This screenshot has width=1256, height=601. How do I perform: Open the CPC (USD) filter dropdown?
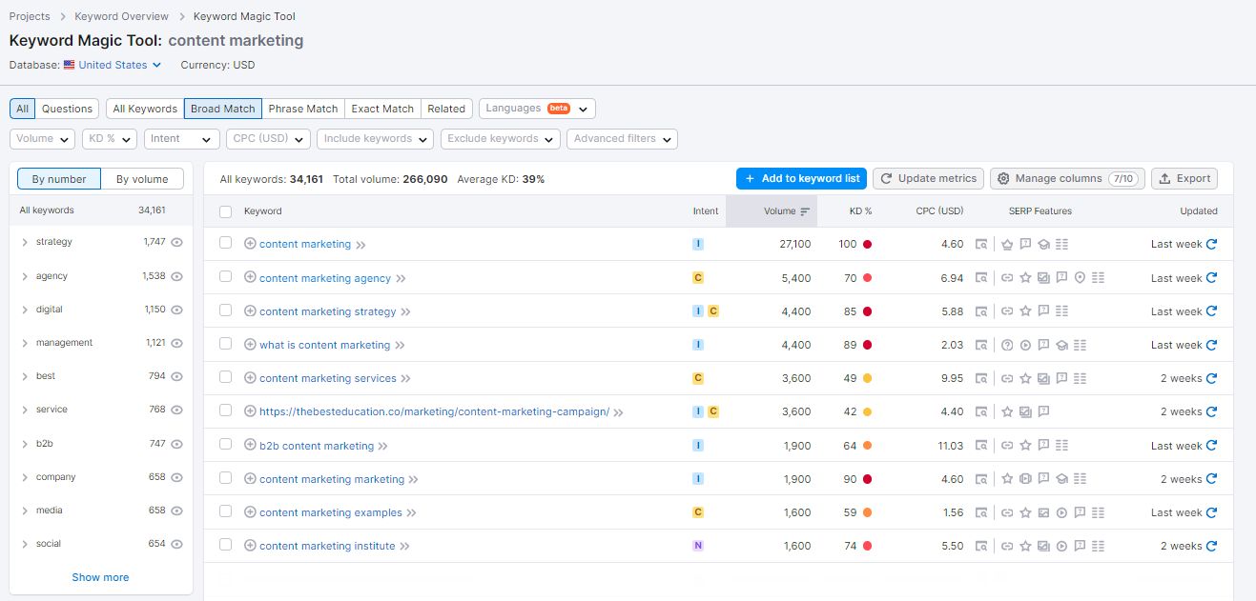point(269,139)
